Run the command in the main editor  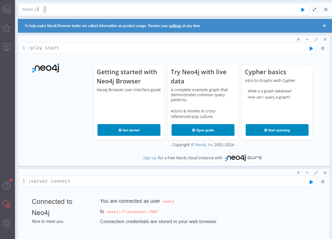point(303,9)
